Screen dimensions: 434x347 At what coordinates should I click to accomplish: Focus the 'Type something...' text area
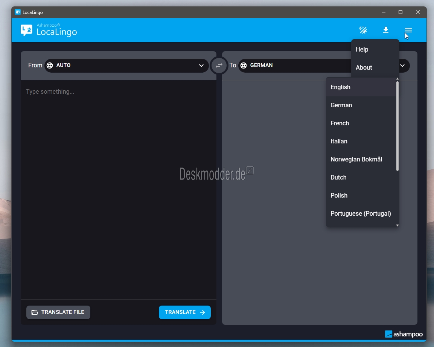(119, 190)
